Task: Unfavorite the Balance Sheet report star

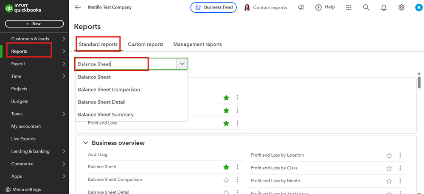Action: pos(226,167)
